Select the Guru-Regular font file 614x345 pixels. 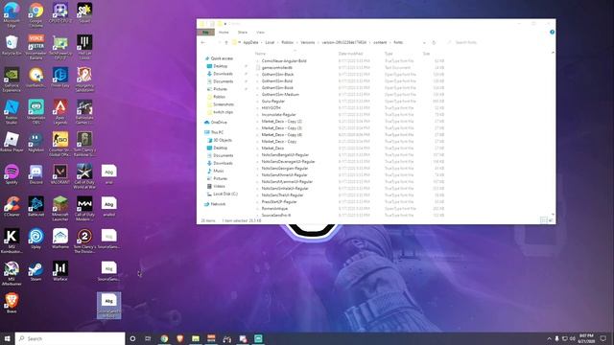(272, 102)
